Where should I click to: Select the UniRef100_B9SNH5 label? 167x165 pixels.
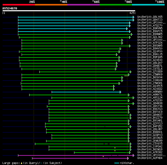[150, 46]
